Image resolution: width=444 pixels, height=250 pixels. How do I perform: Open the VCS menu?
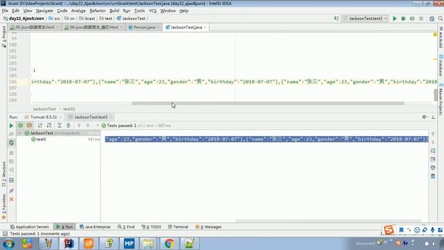(153, 11)
